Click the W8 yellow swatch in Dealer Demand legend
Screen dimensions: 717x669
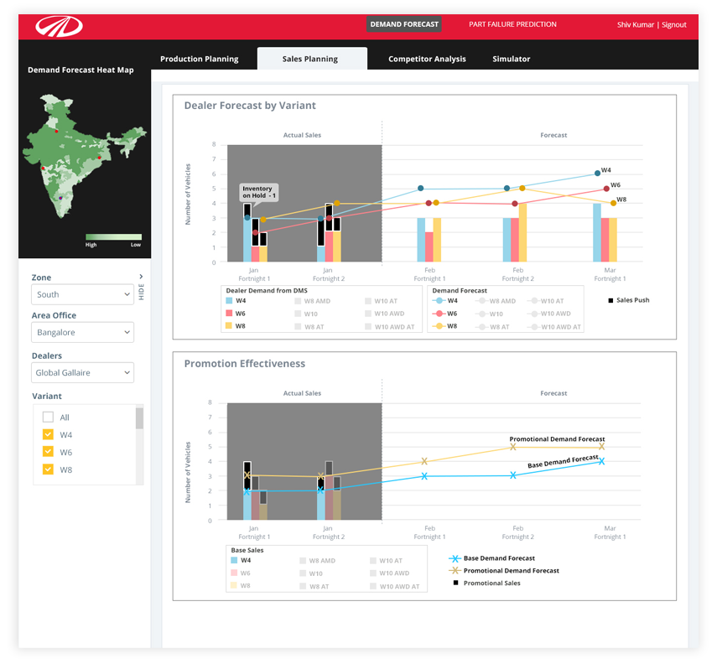[x=229, y=326]
